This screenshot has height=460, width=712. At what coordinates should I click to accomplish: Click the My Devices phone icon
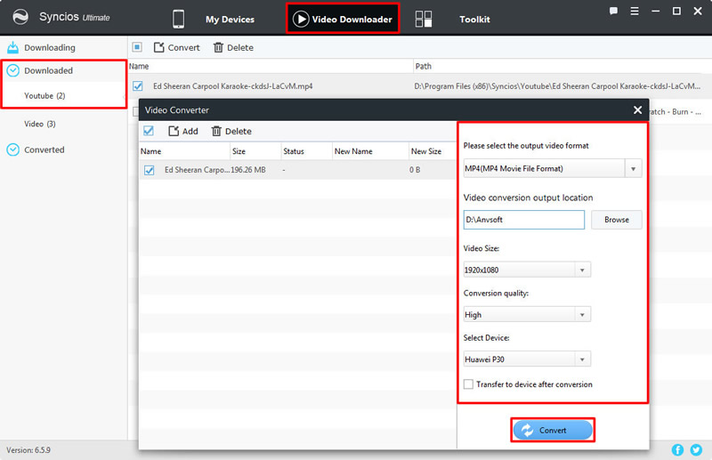[x=178, y=19]
